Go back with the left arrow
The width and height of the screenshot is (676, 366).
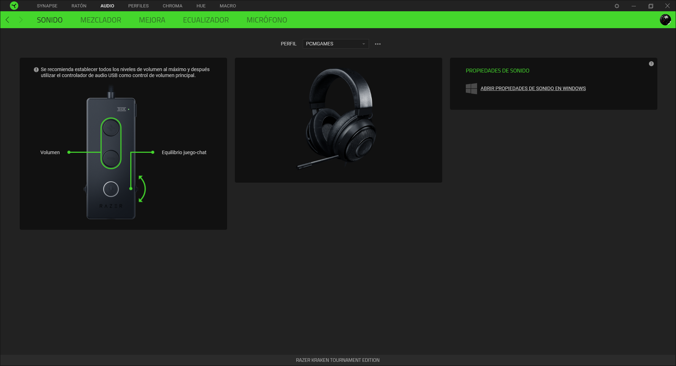point(8,20)
